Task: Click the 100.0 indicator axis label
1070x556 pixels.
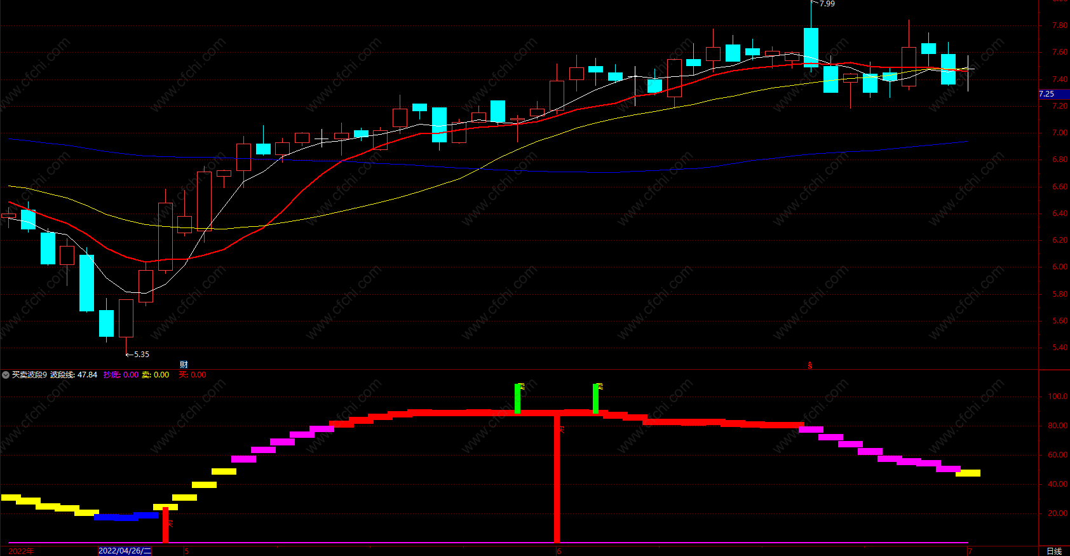Action: pos(1058,397)
